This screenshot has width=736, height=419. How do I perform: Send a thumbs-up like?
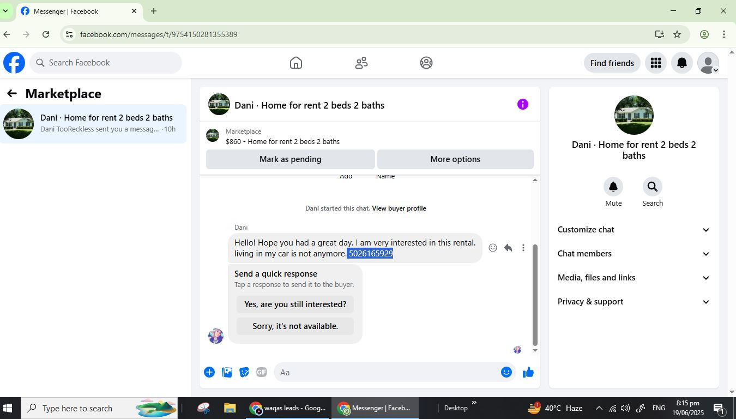[528, 372]
